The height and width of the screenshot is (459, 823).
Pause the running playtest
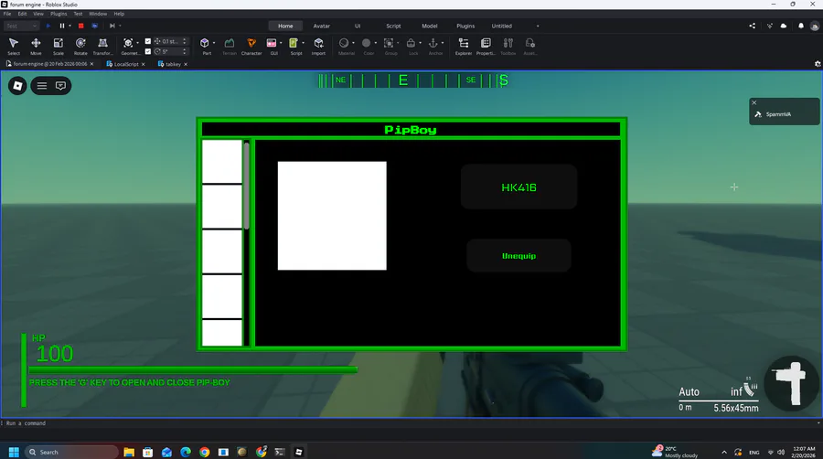tap(62, 26)
